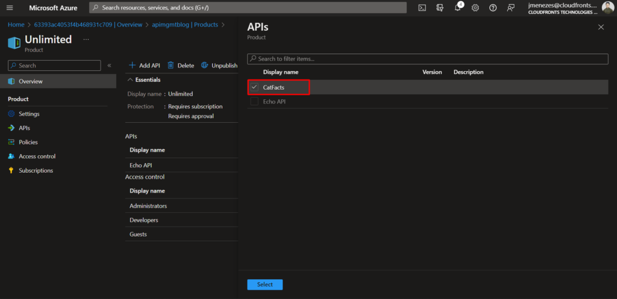617x299 pixels.
Task: Close the APIs panel
Action: 601,27
